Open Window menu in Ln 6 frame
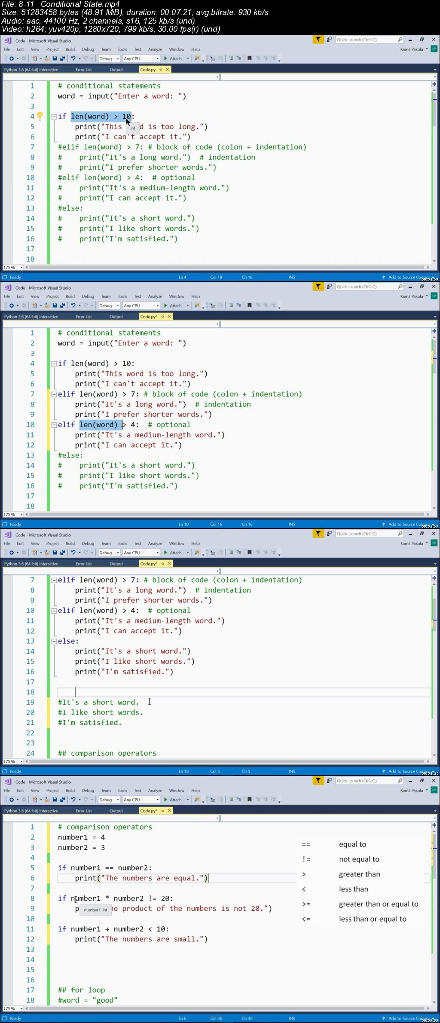The height and width of the screenshot is (1023, 440). [x=177, y=791]
